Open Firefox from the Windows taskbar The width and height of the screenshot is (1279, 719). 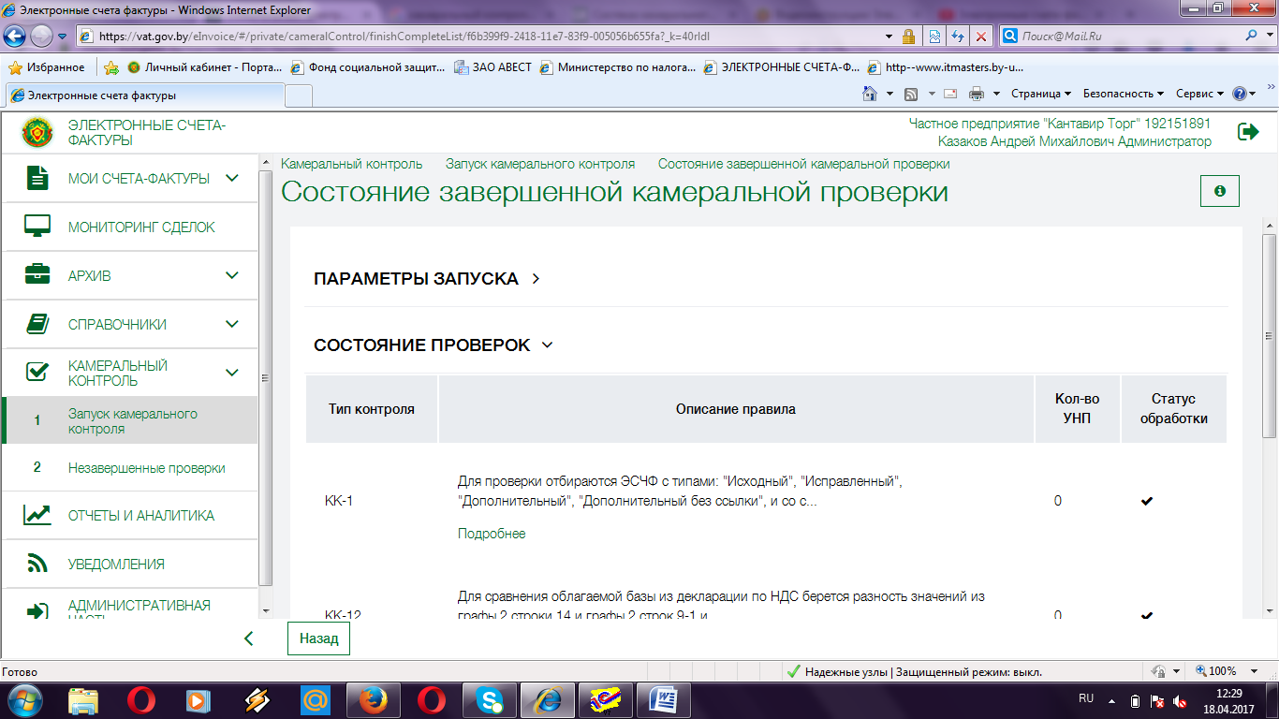374,699
